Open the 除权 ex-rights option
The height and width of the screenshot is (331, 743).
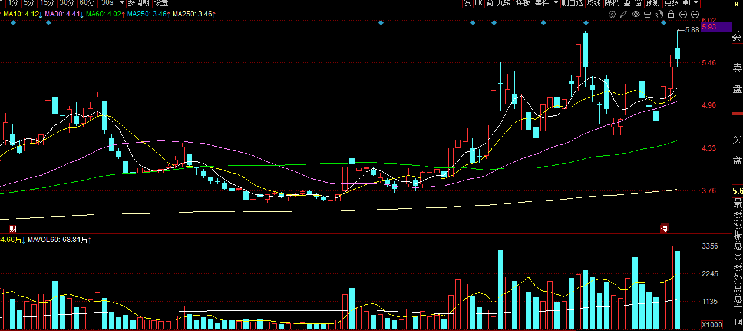point(612,3)
